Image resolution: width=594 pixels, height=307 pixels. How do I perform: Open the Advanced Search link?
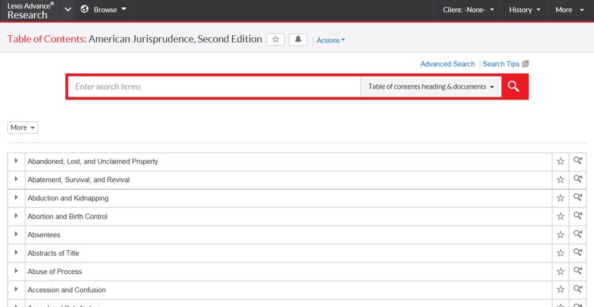(447, 64)
